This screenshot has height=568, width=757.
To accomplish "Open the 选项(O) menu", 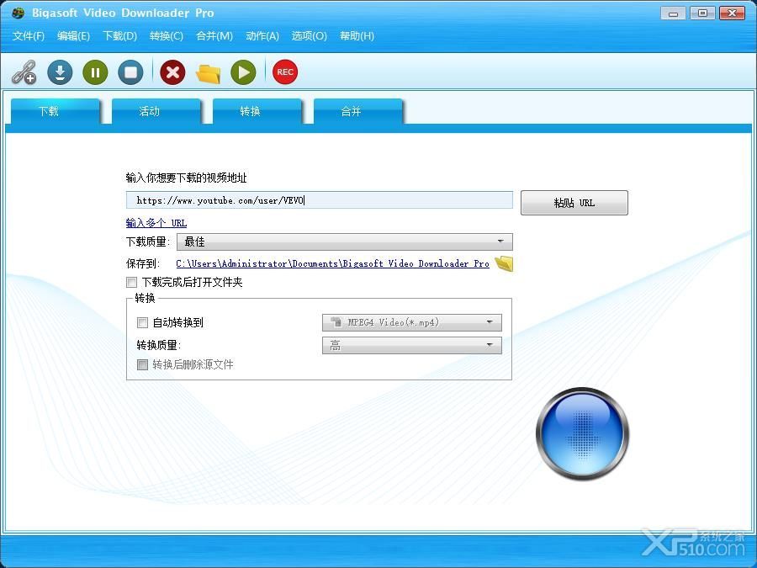I will coord(309,36).
